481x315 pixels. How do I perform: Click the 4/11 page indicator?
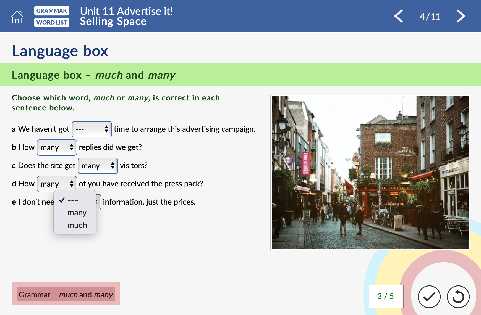click(x=430, y=17)
